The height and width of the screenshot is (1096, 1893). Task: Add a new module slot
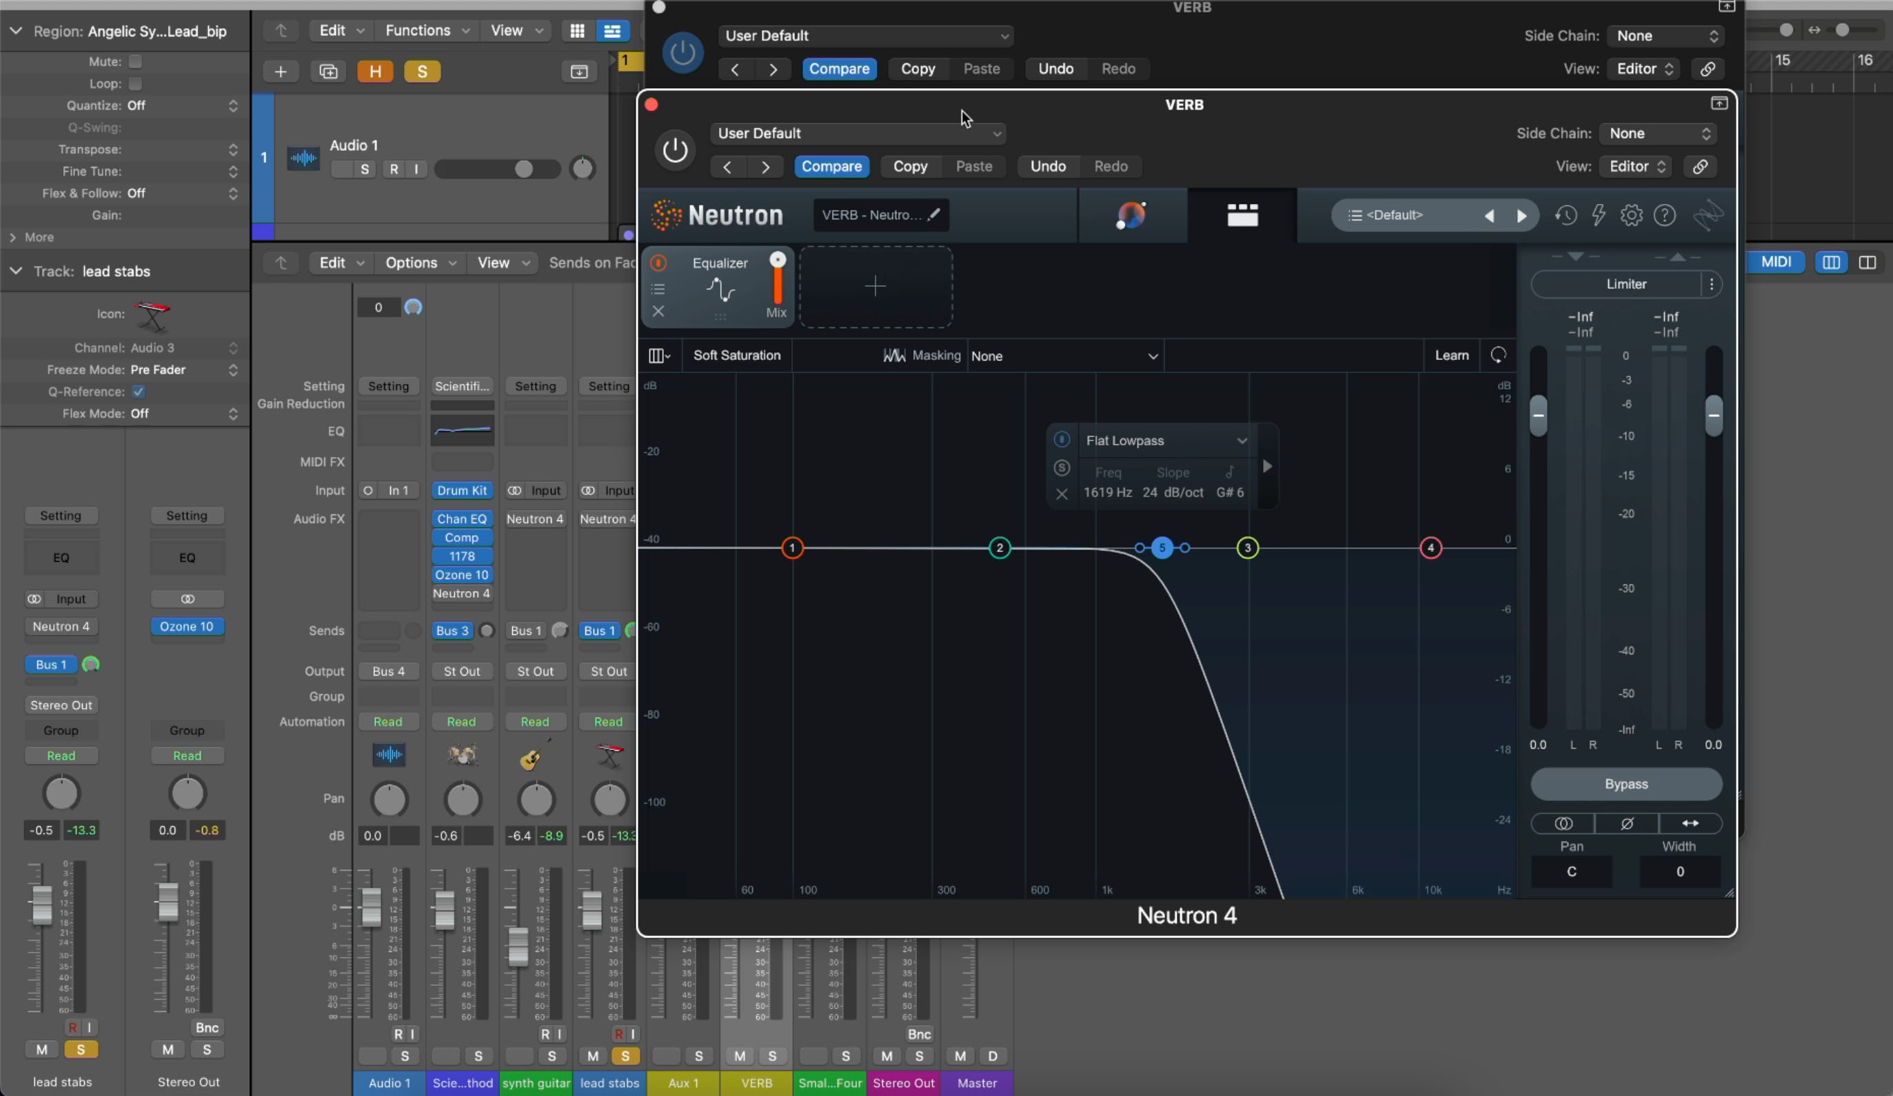[x=876, y=286]
